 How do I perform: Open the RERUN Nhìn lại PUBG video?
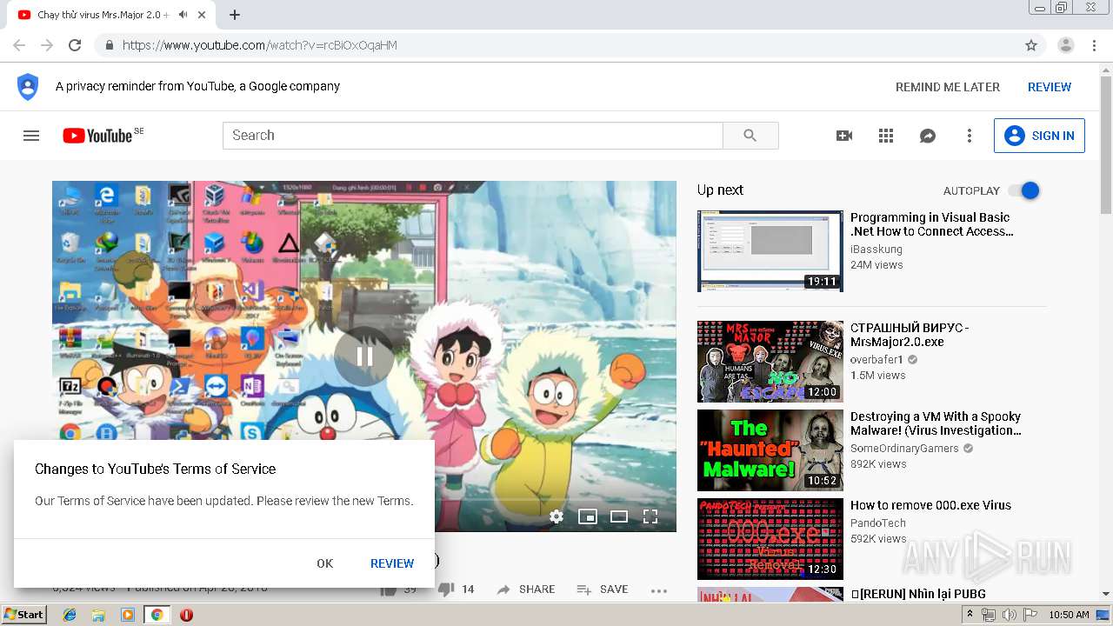[x=918, y=594]
